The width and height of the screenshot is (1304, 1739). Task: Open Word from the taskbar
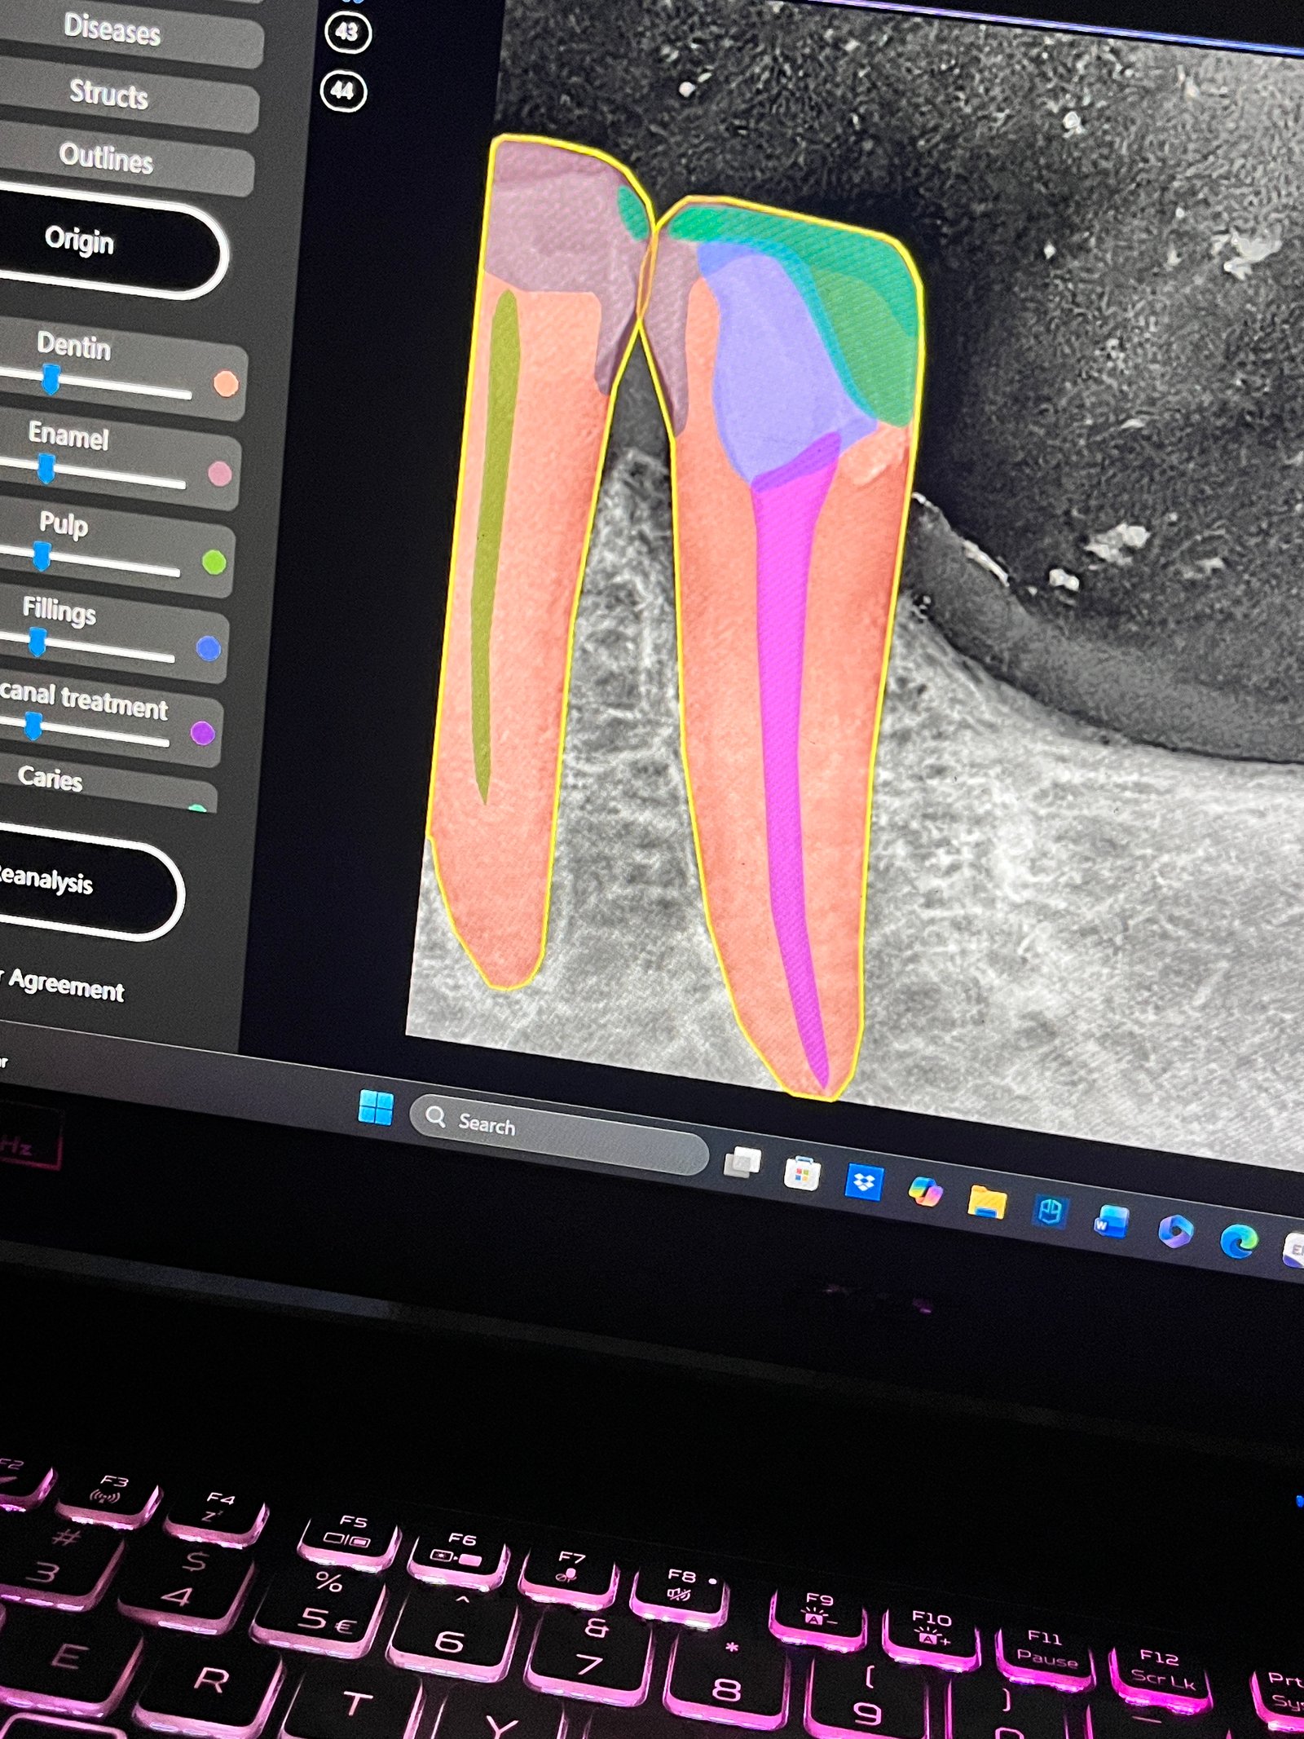coord(1112,1221)
